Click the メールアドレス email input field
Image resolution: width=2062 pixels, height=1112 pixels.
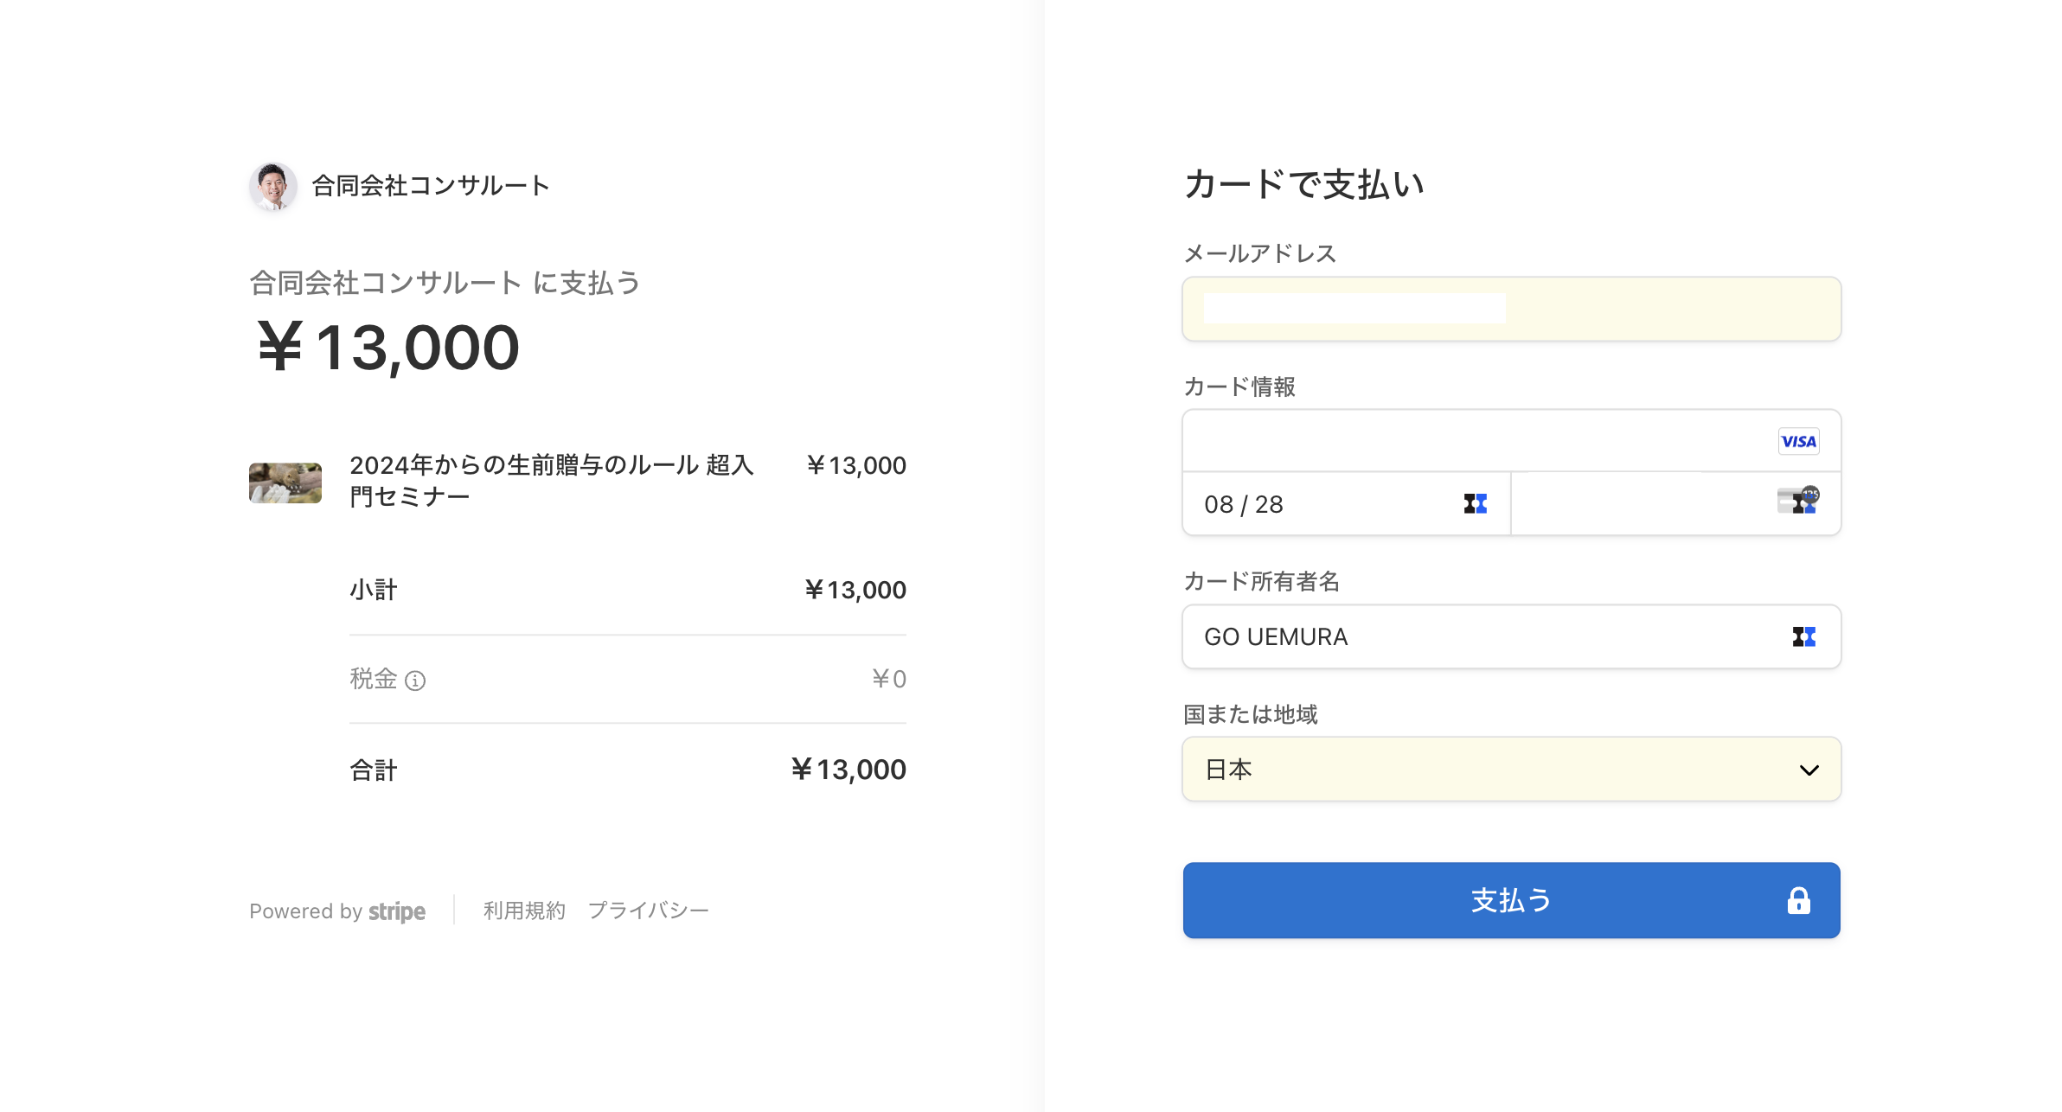coord(1511,309)
